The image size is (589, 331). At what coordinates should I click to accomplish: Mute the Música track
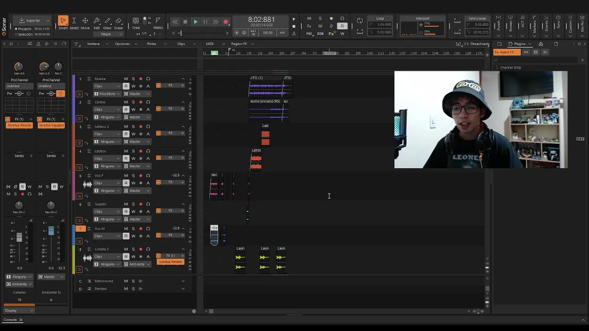point(126,79)
